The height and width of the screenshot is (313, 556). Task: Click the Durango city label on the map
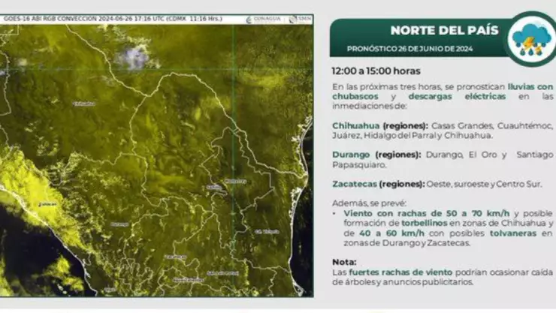[119, 224]
